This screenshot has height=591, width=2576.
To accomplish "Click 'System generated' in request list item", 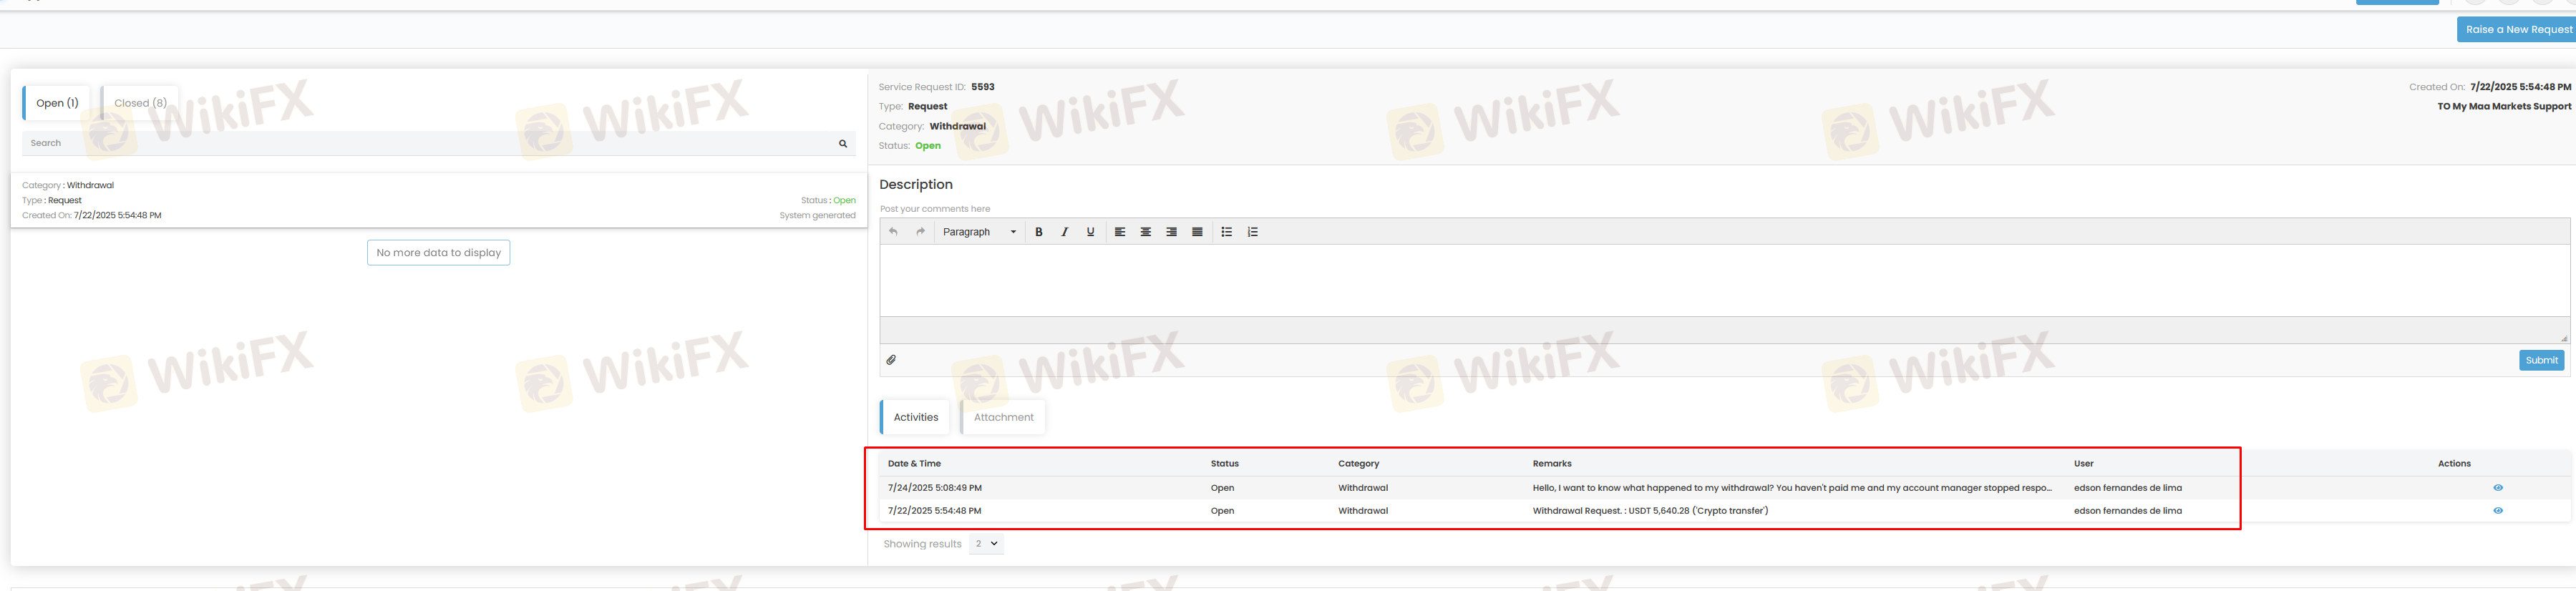I will [x=817, y=216].
